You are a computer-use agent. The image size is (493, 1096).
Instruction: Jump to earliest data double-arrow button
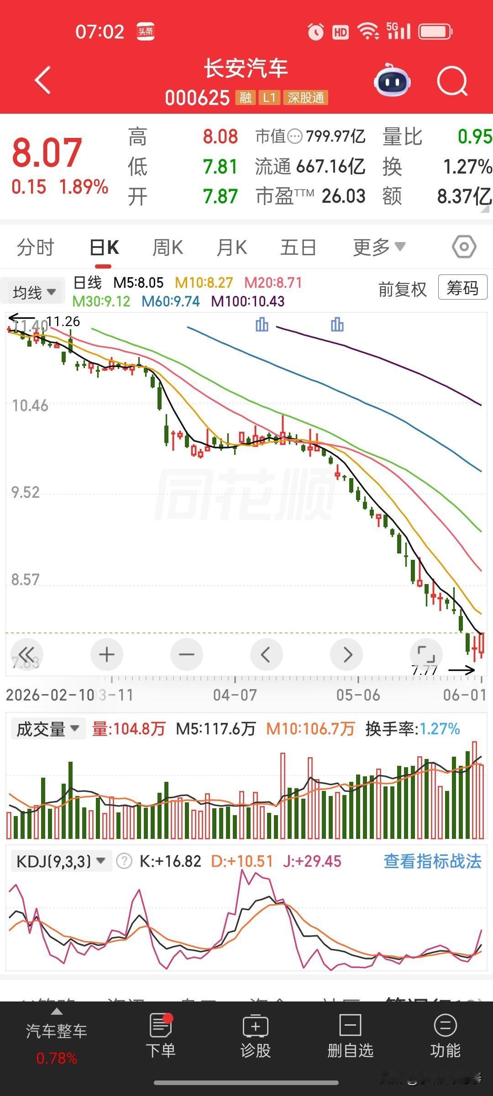coord(27,654)
